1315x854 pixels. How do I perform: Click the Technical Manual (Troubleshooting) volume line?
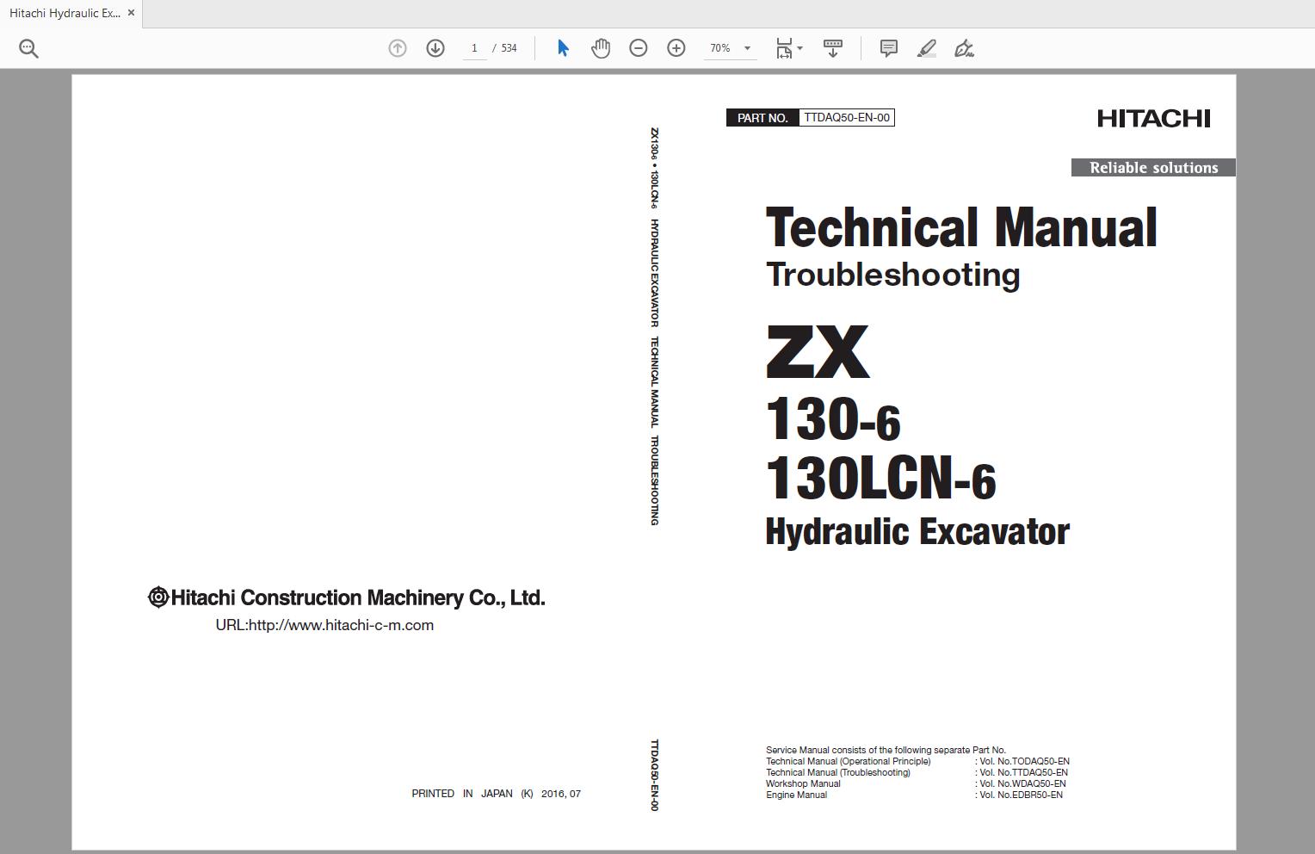pos(837,772)
